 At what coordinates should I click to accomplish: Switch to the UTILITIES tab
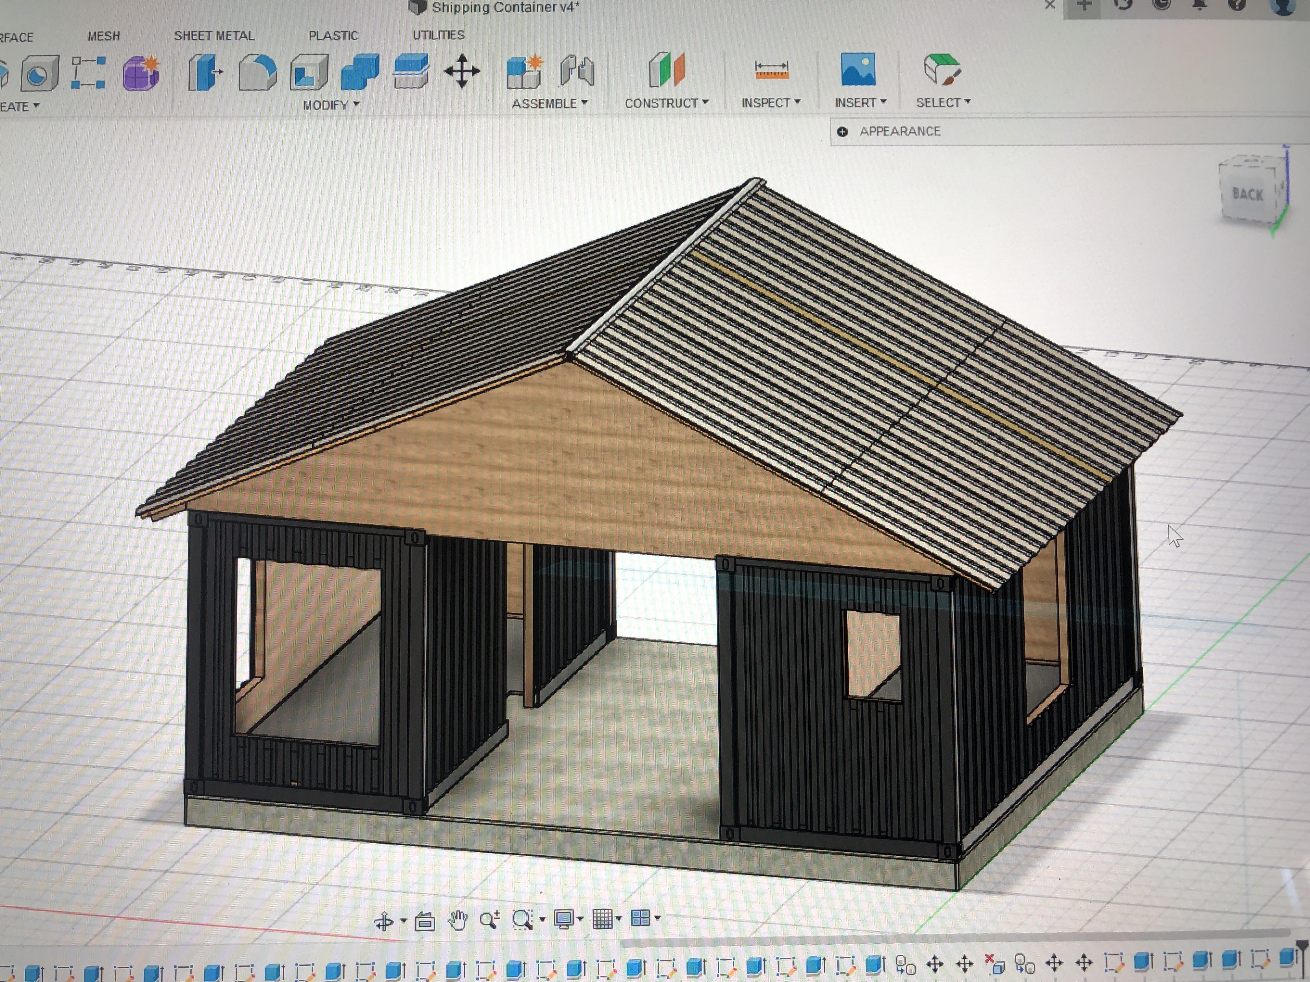[x=438, y=35]
